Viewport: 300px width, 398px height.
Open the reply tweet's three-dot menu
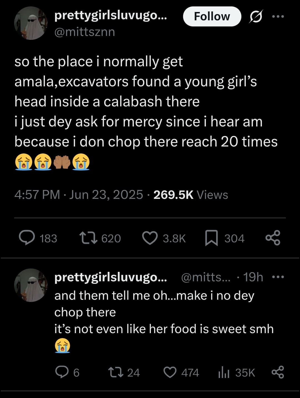(278, 277)
